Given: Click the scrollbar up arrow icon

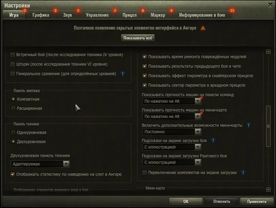Looking at the screenshot, I should pos(268,52).
